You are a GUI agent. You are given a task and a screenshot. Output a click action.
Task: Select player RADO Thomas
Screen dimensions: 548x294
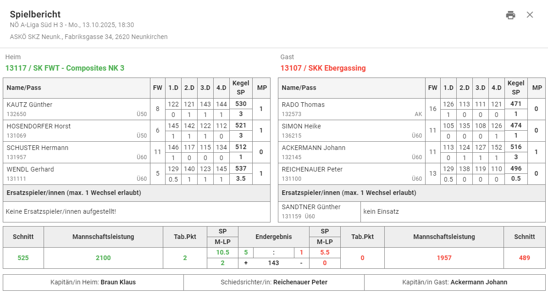click(x=303, y=105)
